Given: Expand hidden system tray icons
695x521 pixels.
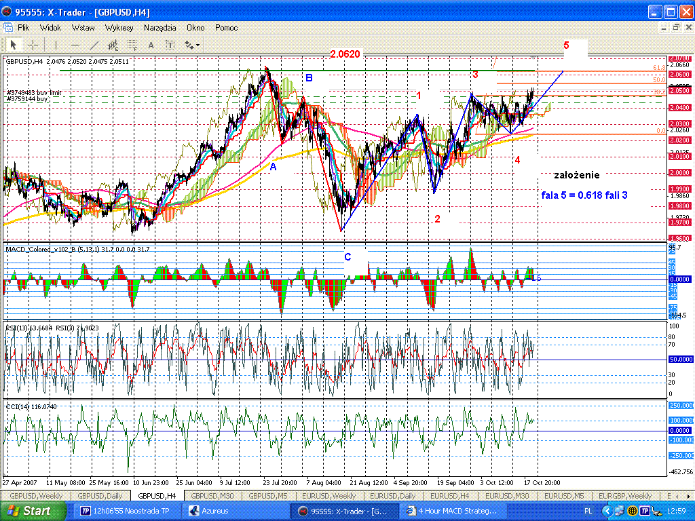Looking at the screenshot, I should coord(607,512).
